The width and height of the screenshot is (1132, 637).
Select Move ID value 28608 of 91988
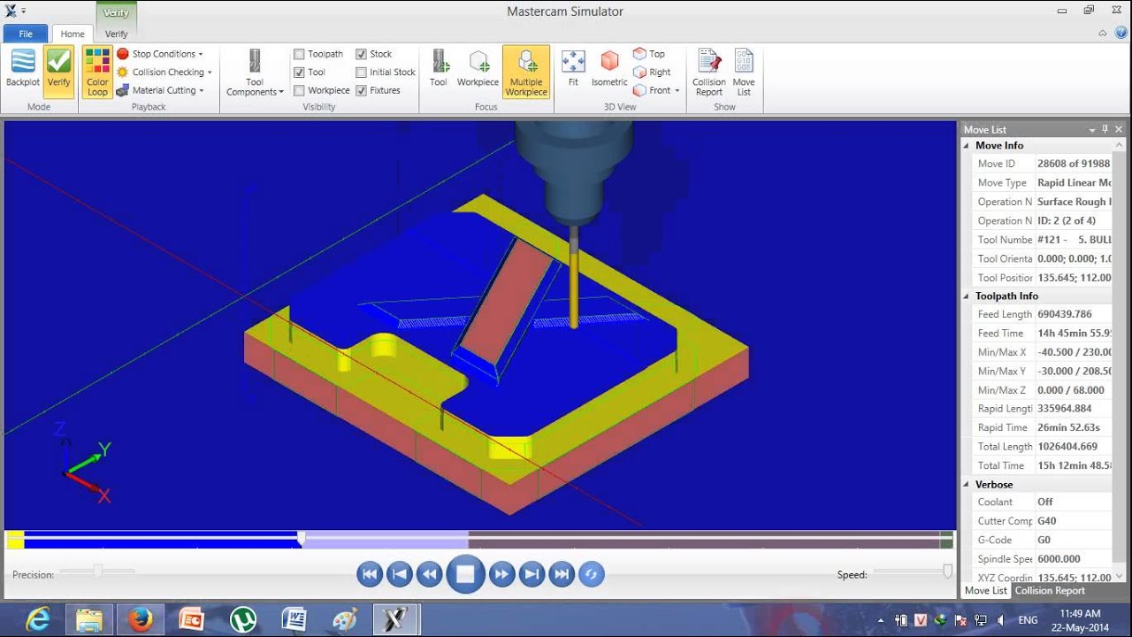click(1073, 164)
